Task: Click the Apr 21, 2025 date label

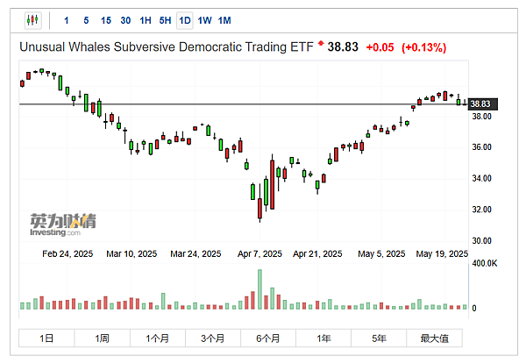Action: (317, 253)
